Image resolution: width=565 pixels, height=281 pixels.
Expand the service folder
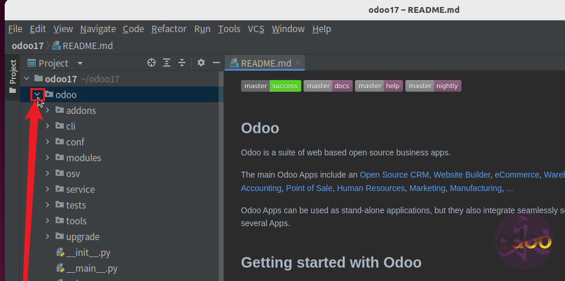[x=47, y=189]
